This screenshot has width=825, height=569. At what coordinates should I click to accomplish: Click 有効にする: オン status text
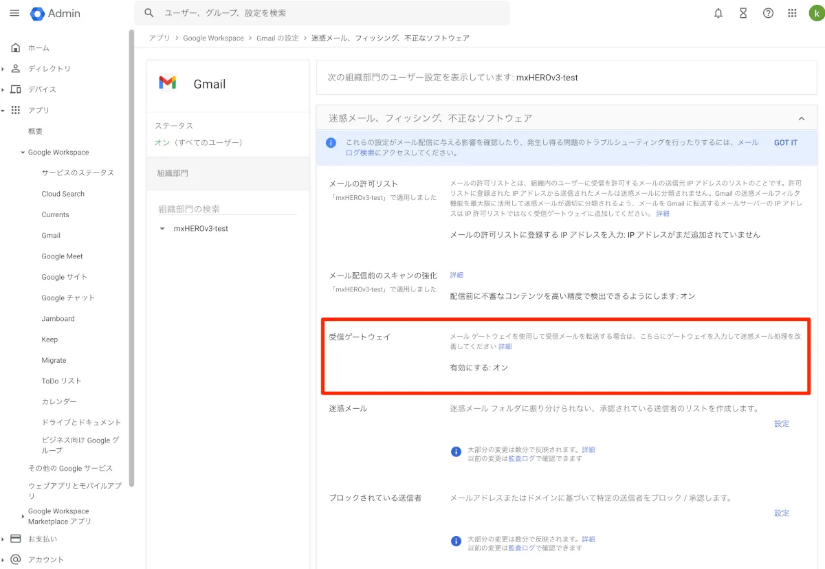pos(478,368)
